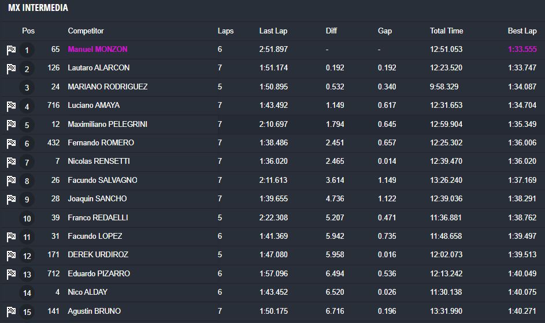This screenshot has width=545, height=323.
Task: Click the highlighted best lap 1:33.555
Action: point(522,50)
